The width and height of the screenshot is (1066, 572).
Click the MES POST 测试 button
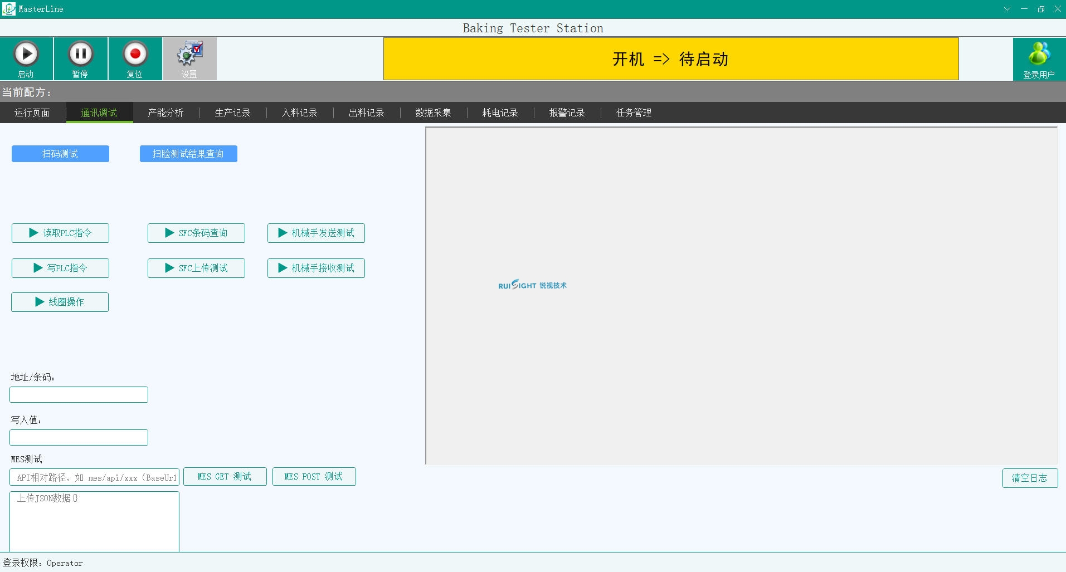[314, 477]
